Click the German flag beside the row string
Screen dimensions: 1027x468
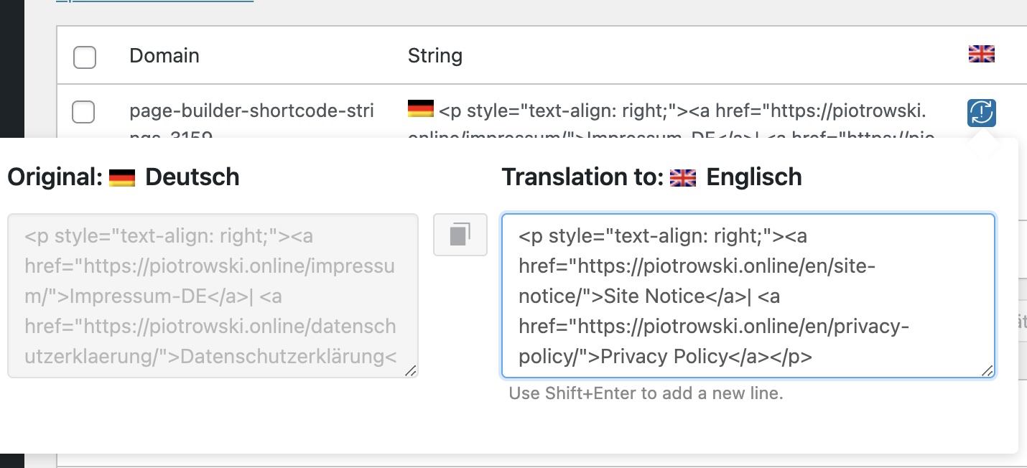click(x=421, y=110)
